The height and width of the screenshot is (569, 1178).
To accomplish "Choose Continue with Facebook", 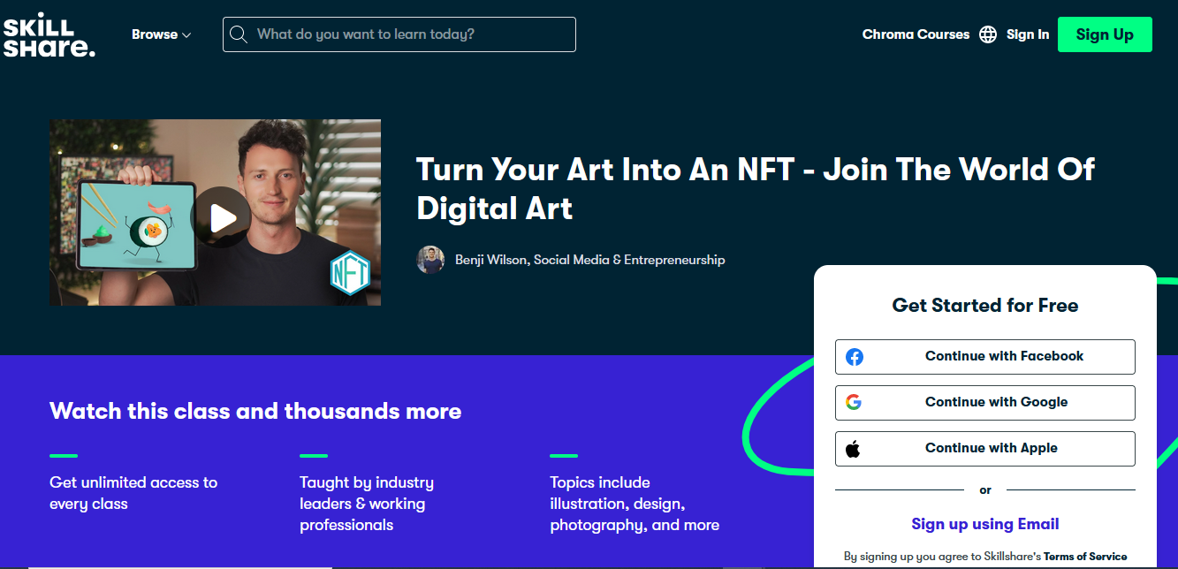I will coord(1004,356).
